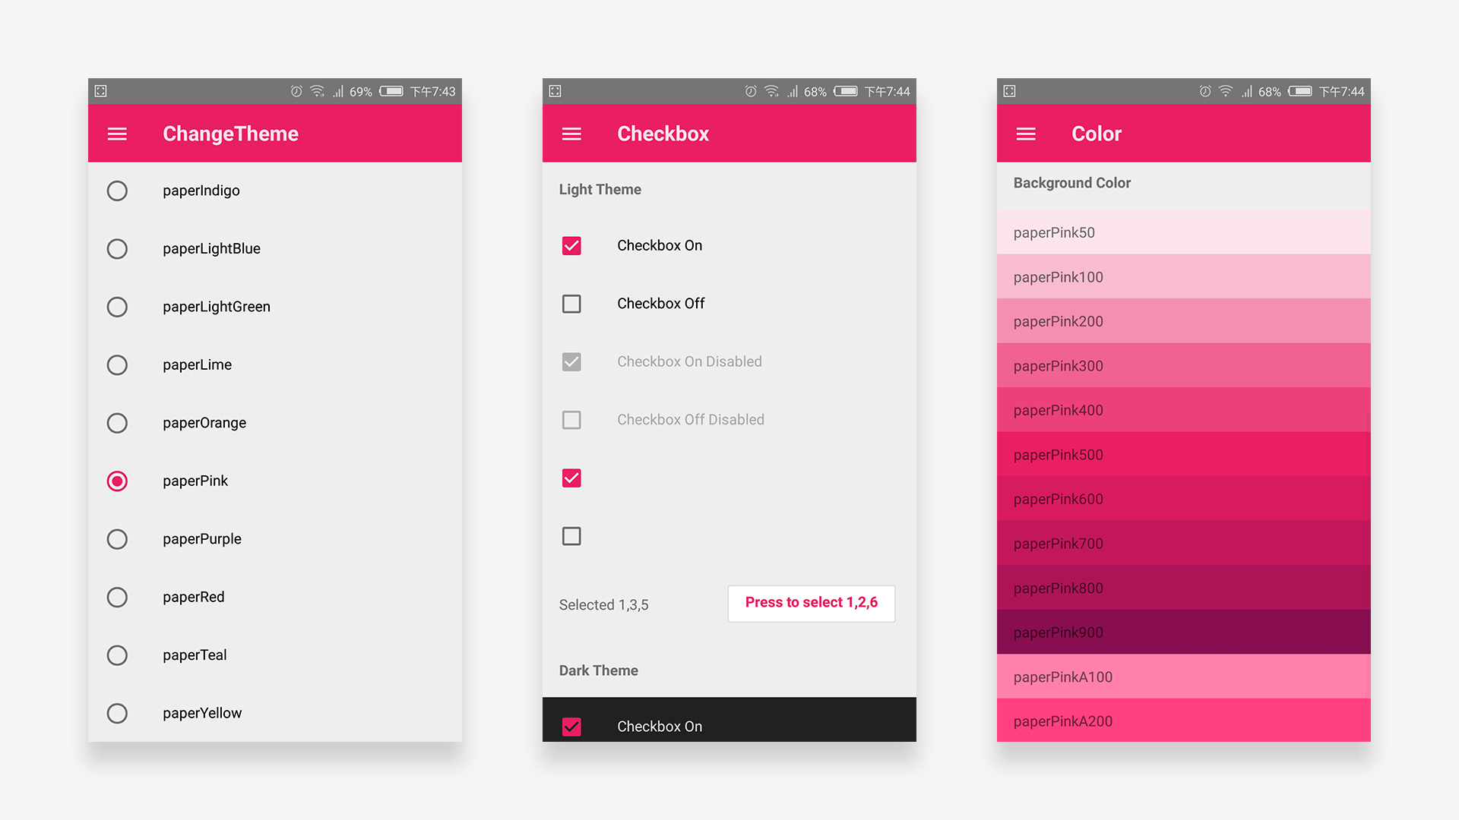
Task: Select the paperPurple theme radio button
Action: click(117, 538)
